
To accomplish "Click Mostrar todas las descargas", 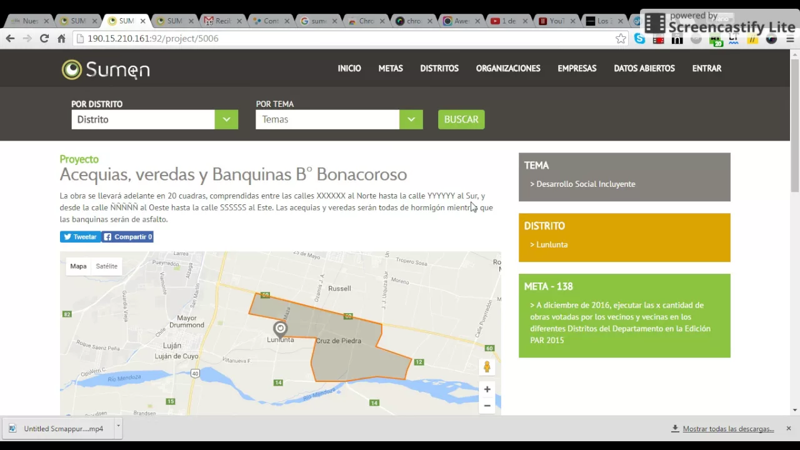I will (x=728, y=429).
